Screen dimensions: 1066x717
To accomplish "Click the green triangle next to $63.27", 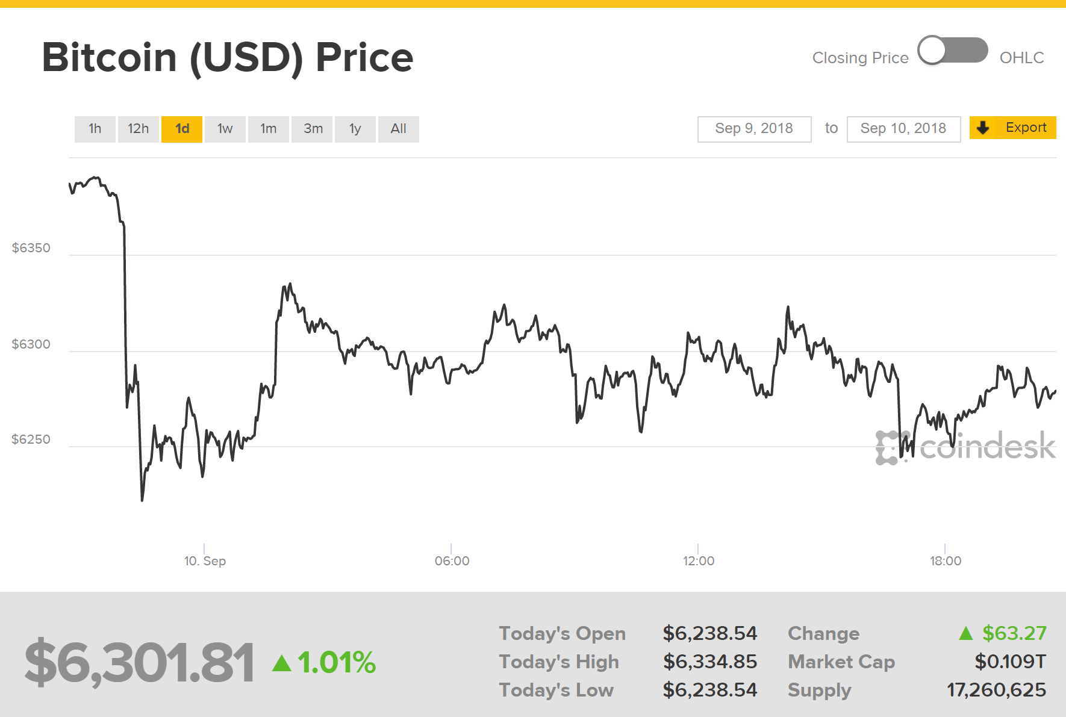I will (x=965, y=633).
